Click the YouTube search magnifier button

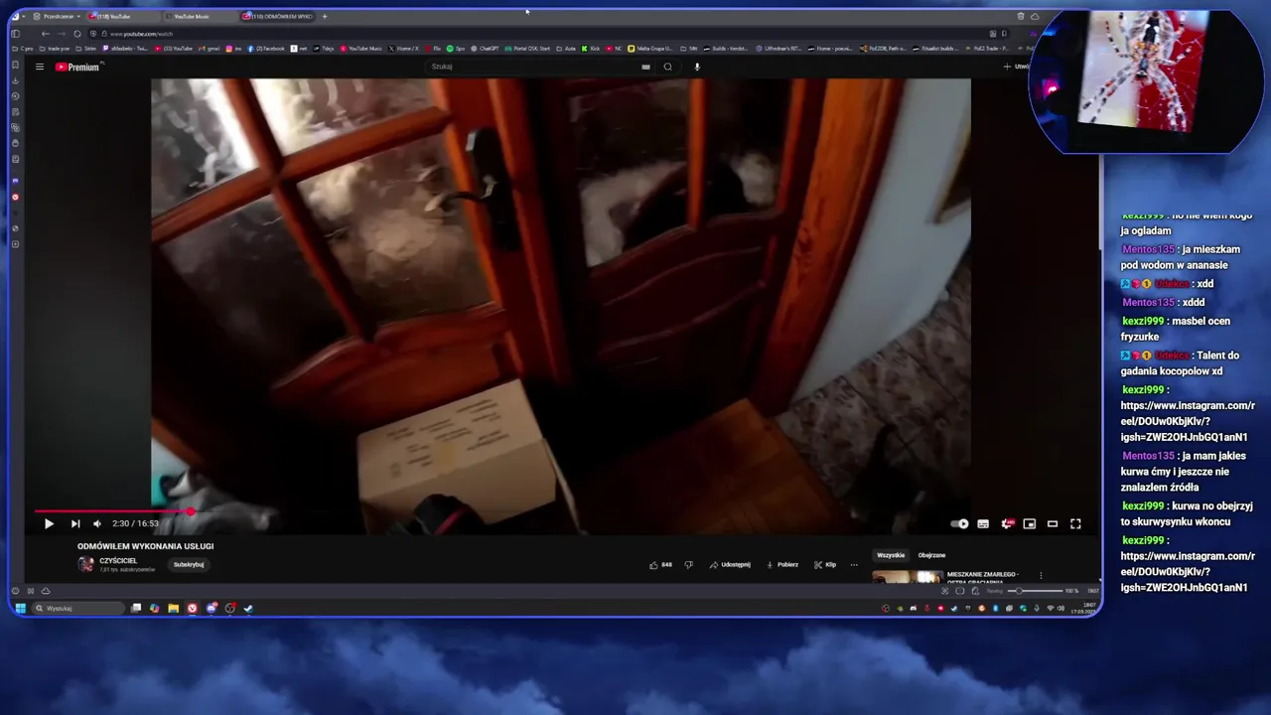[x=667, y=67]
